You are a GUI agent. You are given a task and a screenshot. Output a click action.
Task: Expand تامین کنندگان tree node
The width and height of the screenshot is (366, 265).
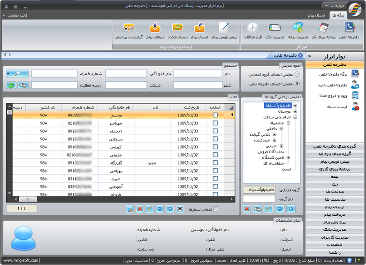(288, 157)
